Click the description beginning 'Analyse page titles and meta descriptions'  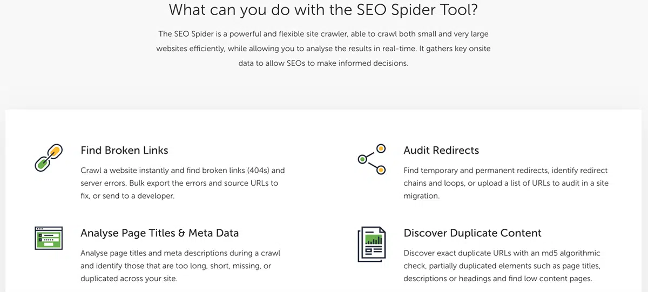[180, 266]
